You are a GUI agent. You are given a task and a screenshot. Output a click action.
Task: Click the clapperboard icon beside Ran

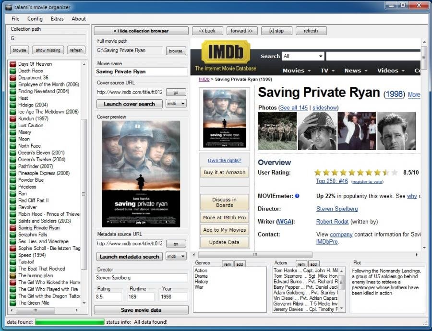12,194
